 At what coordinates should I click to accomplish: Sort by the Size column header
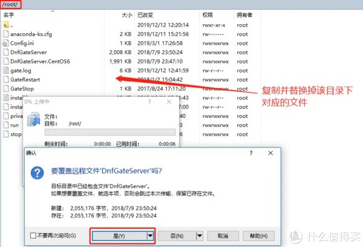tap(127, 15)
